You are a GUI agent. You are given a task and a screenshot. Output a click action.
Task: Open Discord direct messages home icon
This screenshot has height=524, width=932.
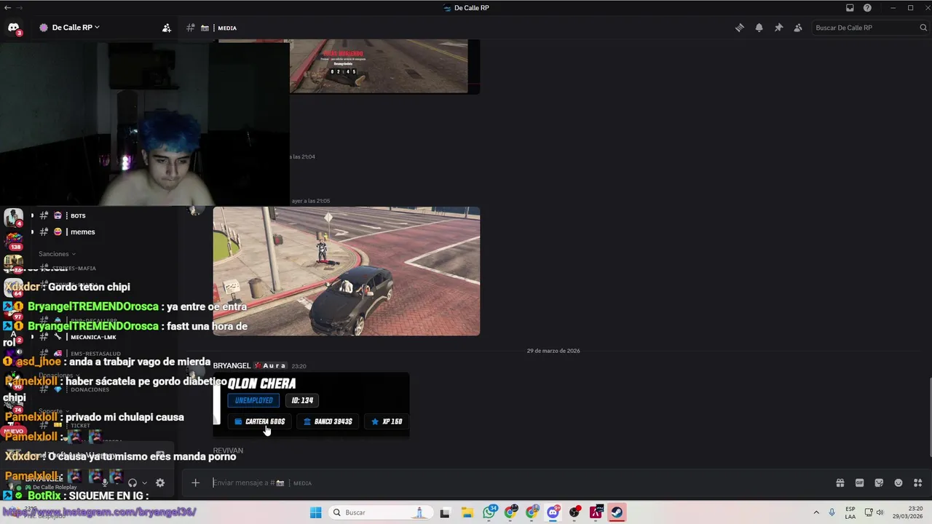13,28
